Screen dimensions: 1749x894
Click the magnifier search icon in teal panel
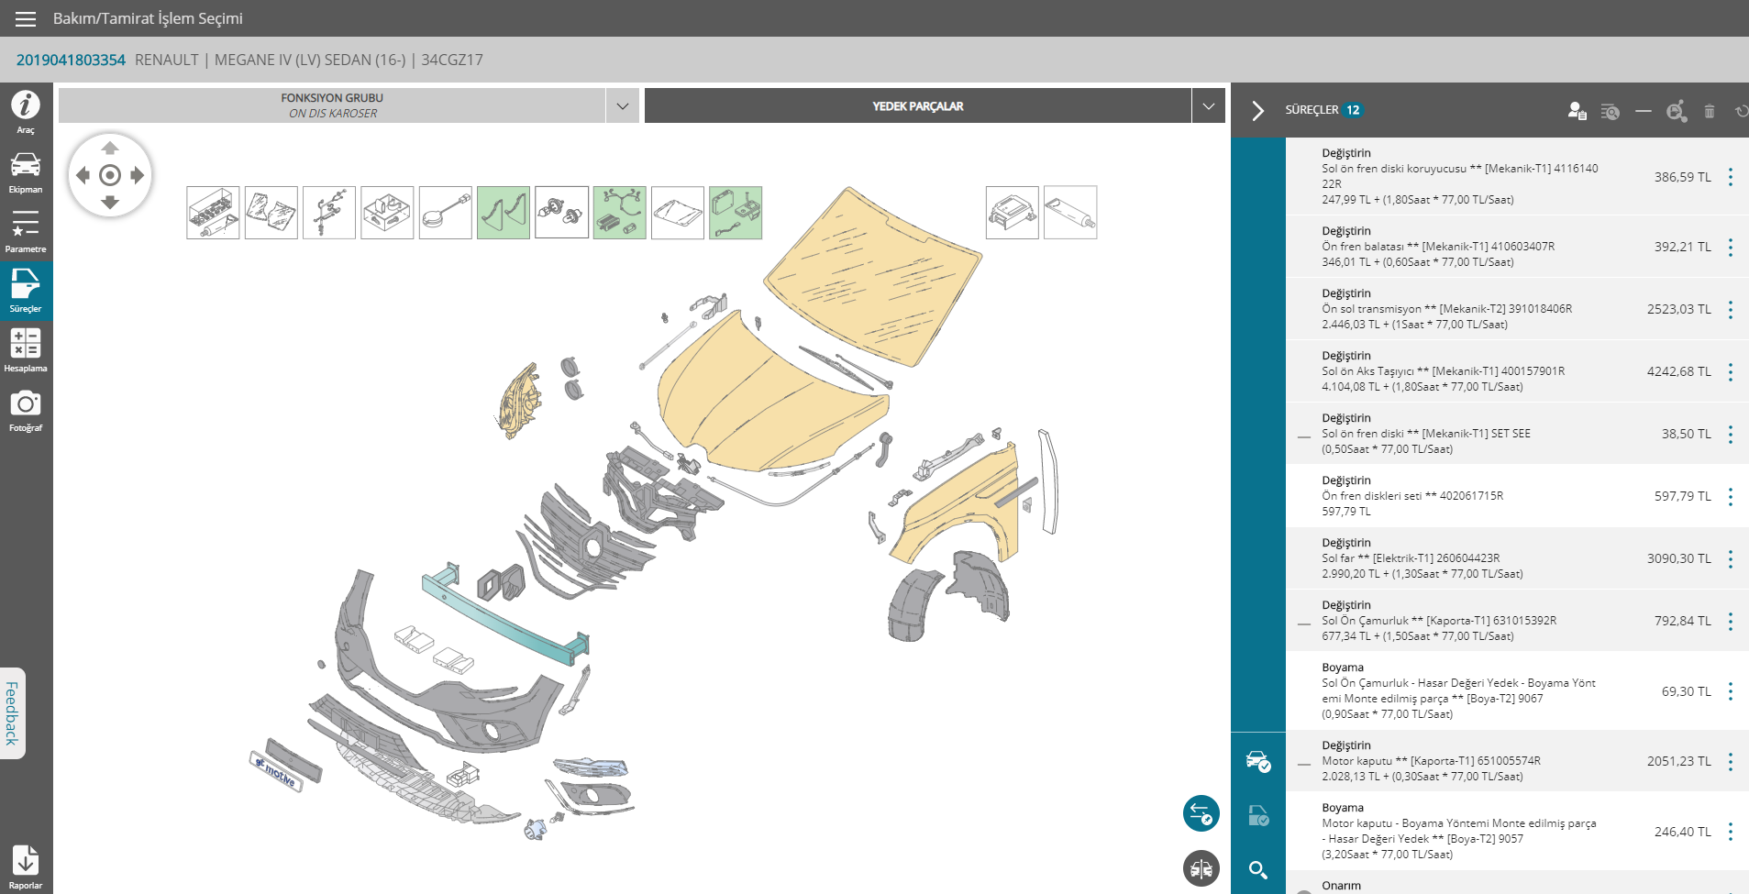[x=1257, y=869]
